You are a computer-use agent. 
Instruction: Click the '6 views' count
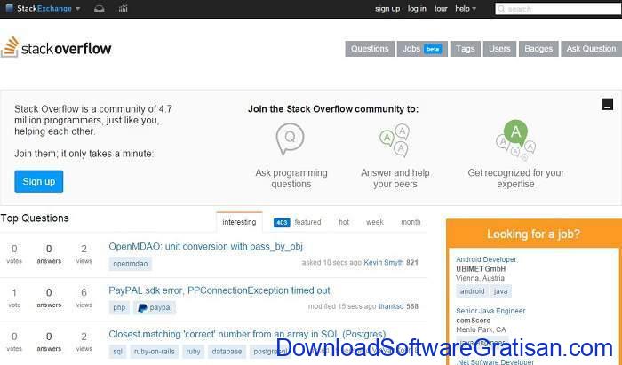[84, 298]
